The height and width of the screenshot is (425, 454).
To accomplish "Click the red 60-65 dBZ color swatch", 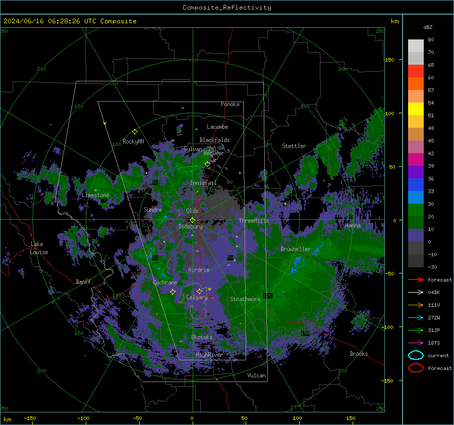I will pyautogui.click(x=416, y=71).
